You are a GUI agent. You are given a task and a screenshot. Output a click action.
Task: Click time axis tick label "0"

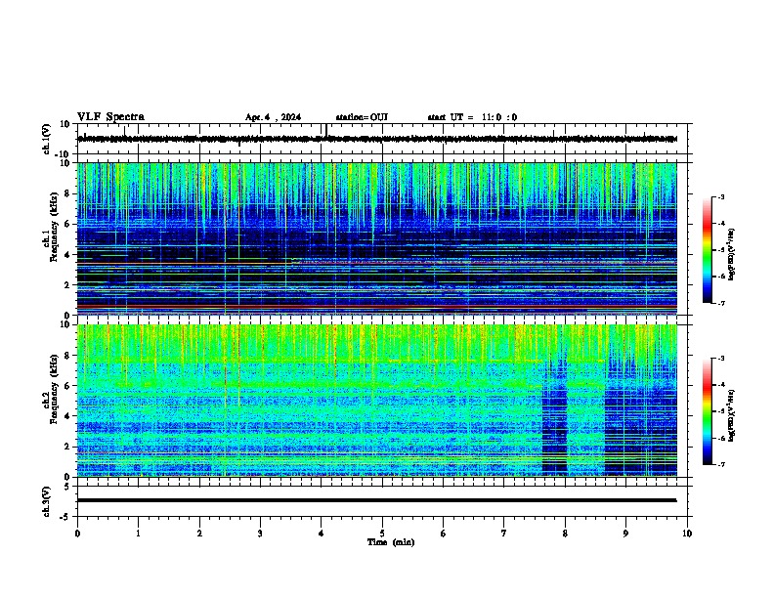click(77, 534)
